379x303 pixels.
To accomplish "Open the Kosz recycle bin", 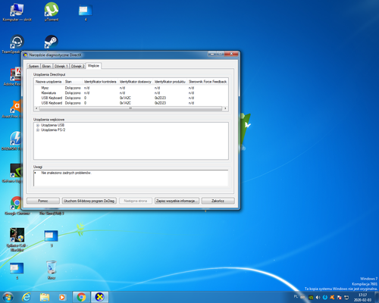I will point(52,270).
